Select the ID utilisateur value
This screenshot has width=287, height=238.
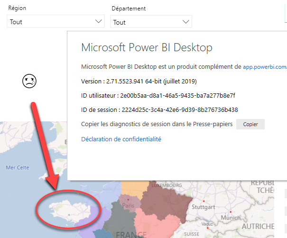click(177, 95)
